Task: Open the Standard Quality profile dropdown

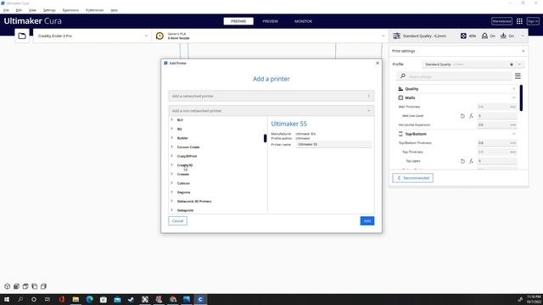Action: point(473,64)
